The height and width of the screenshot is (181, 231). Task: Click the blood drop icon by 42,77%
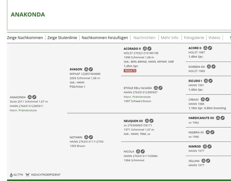point(11,175)
